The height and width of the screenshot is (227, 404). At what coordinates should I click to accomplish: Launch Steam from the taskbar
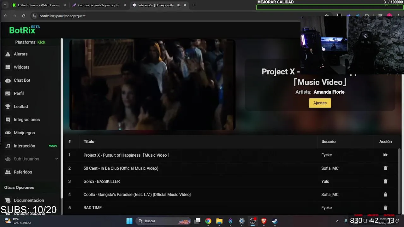point(275,221)
